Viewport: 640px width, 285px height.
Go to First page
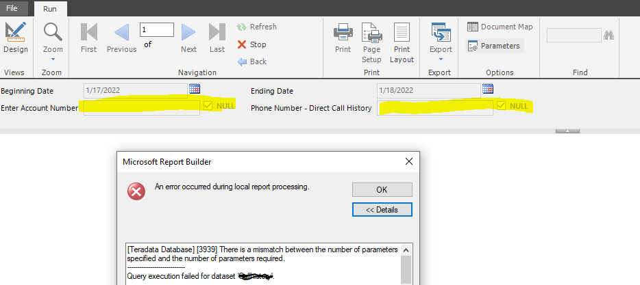pyautogui.click(x=88, y=38)
